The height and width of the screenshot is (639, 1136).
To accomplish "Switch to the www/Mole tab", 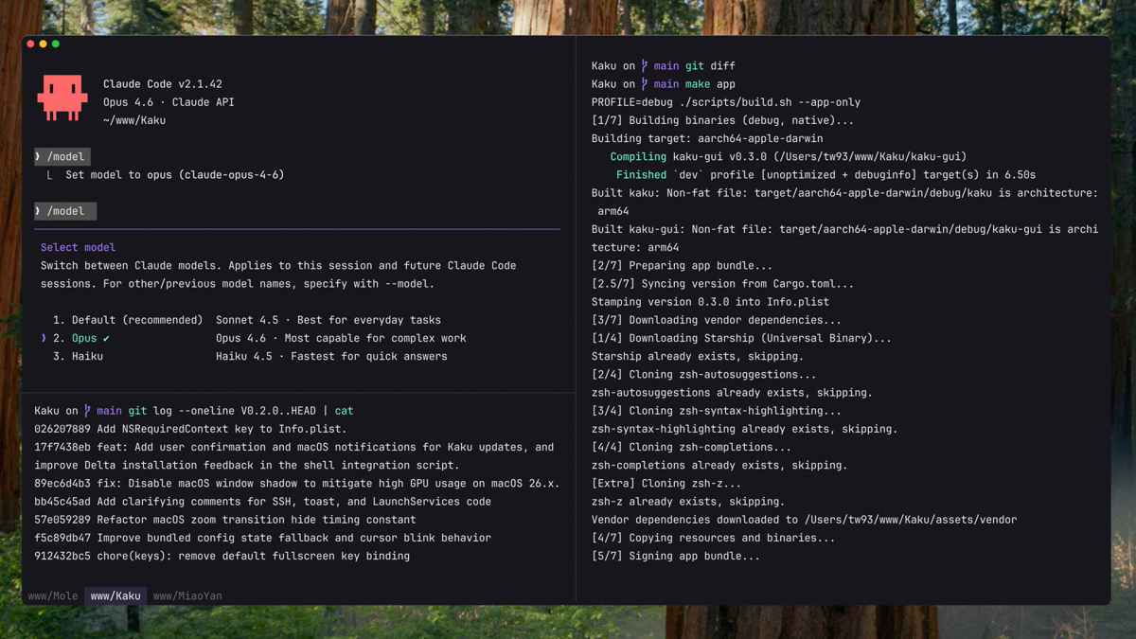I will [x=53, y=596].
